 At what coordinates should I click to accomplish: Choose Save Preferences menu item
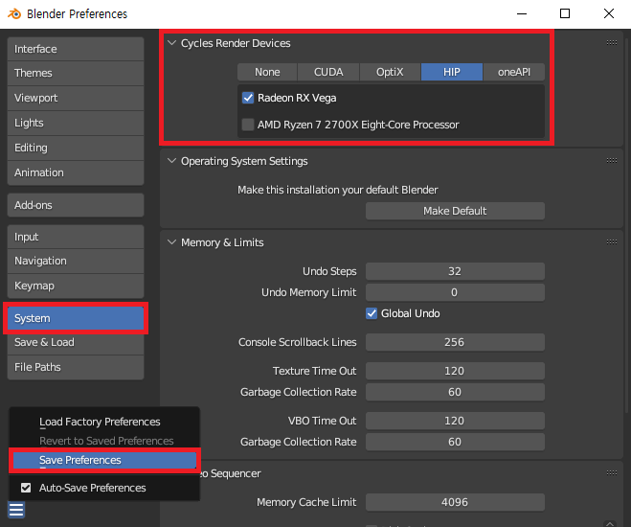pos(104,460)
